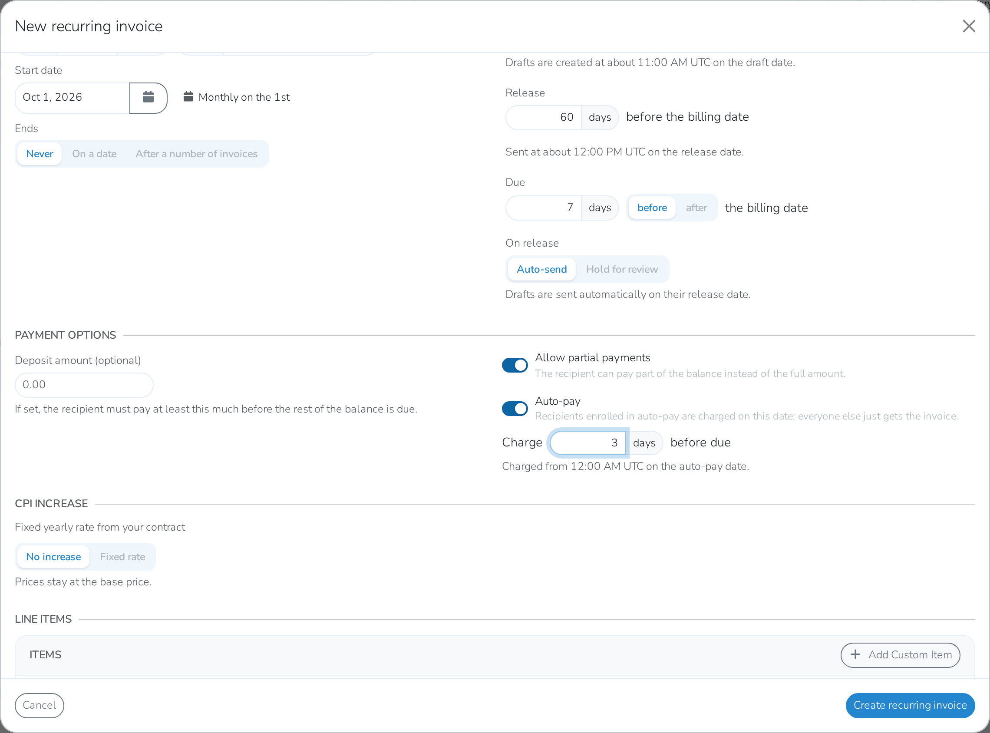The width and height of the screenshot is (990, 733).
Task: Click the Add Custom Item button
Action: coord(901,655)
